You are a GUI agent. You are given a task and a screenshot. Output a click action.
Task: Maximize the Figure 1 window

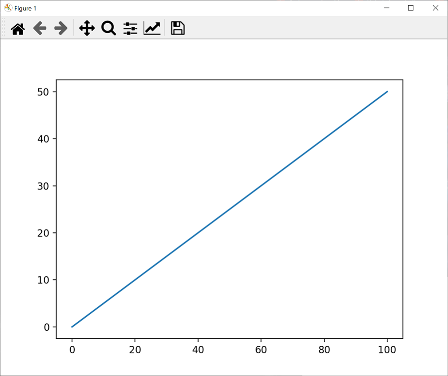(411, 8)
